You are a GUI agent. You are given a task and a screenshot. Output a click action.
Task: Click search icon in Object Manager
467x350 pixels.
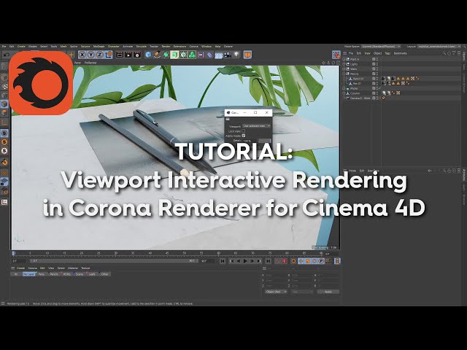point(444,53)
